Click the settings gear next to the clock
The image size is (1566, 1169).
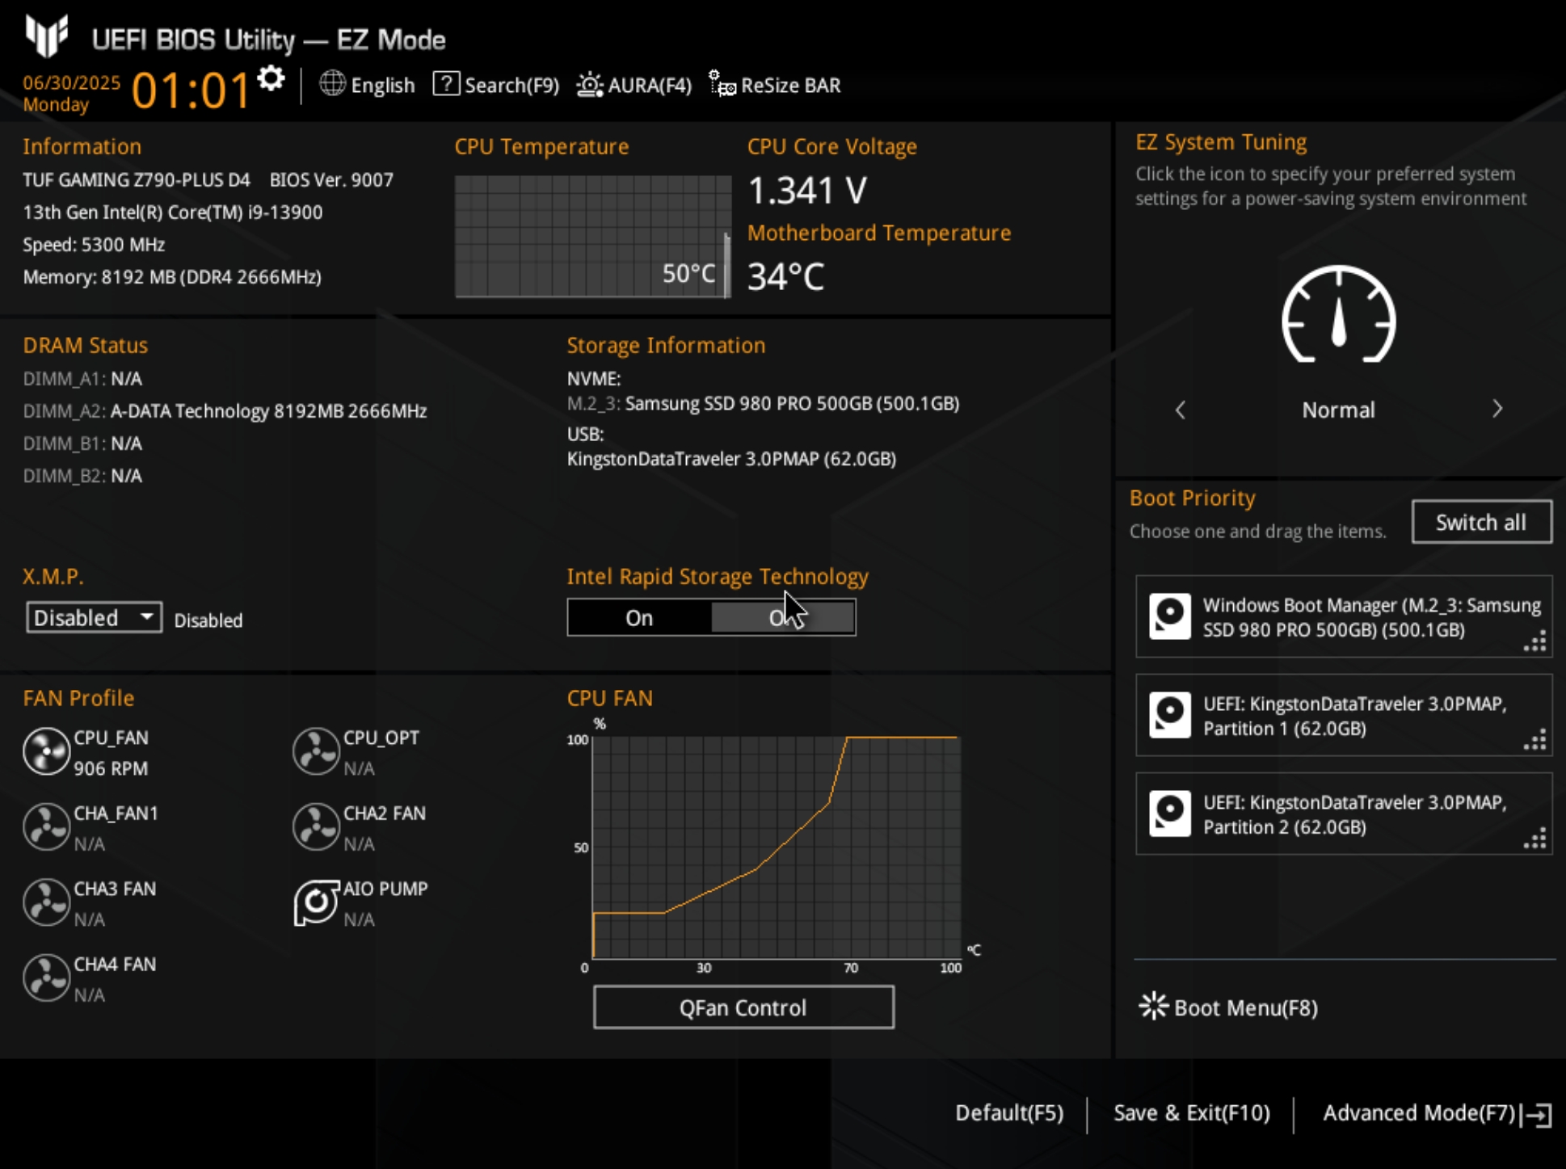pyautogui.click(x=271, y=79)
